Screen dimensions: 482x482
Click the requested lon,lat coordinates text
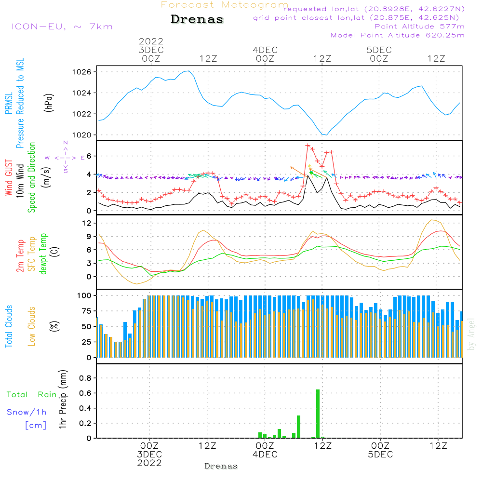[374, 9]
